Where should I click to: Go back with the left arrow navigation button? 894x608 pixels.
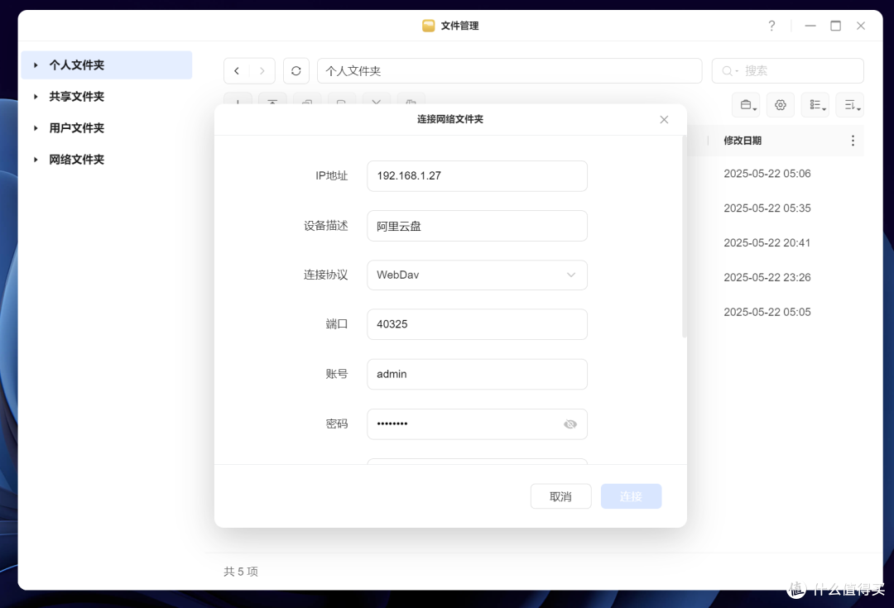237,70
